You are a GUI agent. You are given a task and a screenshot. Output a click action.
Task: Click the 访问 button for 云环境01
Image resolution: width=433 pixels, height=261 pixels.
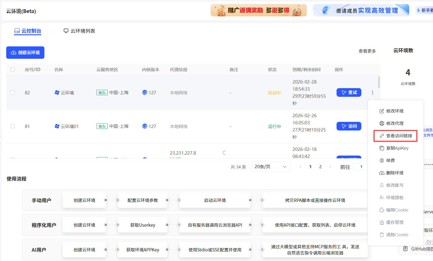[x=349, y=126]
